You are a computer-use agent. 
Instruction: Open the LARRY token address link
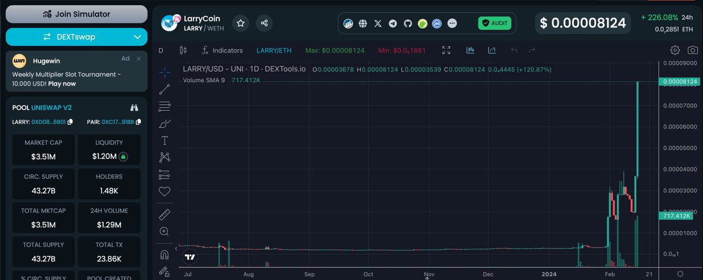coord(49,122)
